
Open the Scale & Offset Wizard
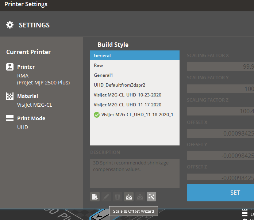pyautogui.click(x=151, y=197)
